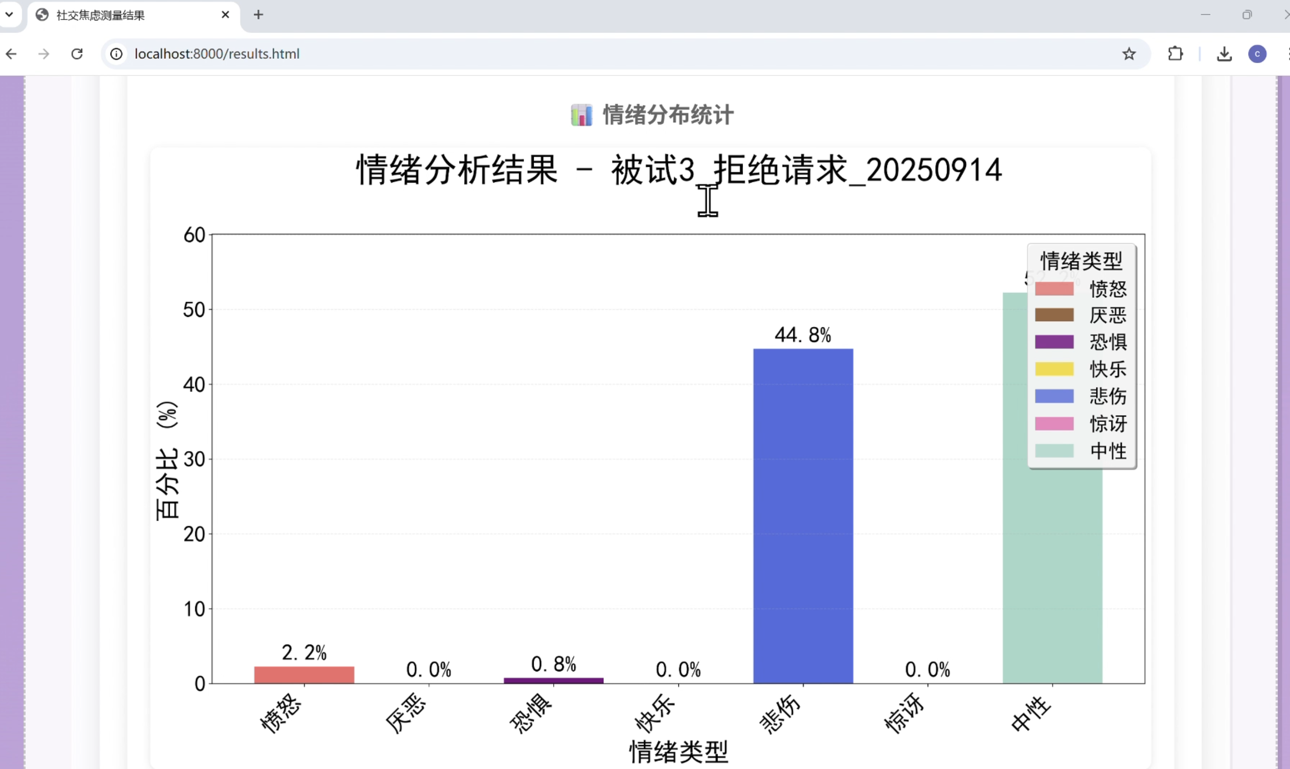
Task: Click the 恐惧 purple legend swatch
Action: click(x=1055, y=342)
